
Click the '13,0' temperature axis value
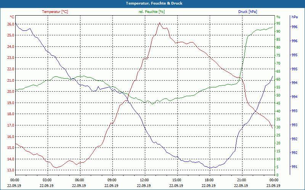click(x=11, y=170)
